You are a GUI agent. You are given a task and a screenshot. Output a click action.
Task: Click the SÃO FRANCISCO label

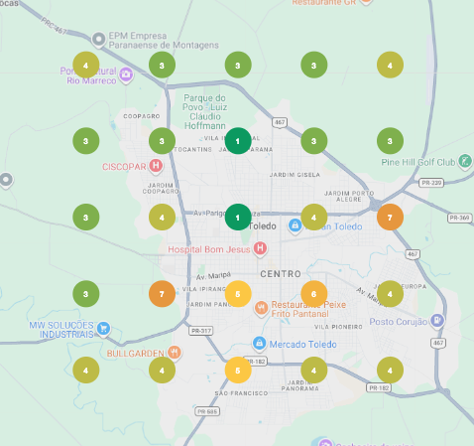[241, 393]
